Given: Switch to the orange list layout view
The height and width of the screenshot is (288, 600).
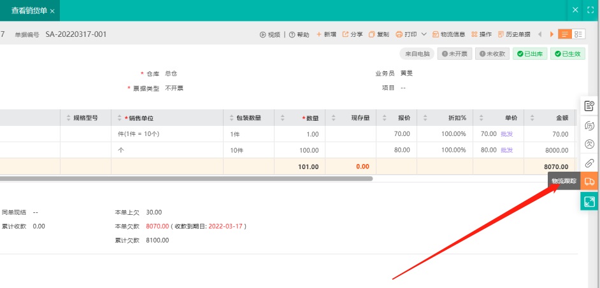Looking at the screenshot, I should click(x=564, y=34).
